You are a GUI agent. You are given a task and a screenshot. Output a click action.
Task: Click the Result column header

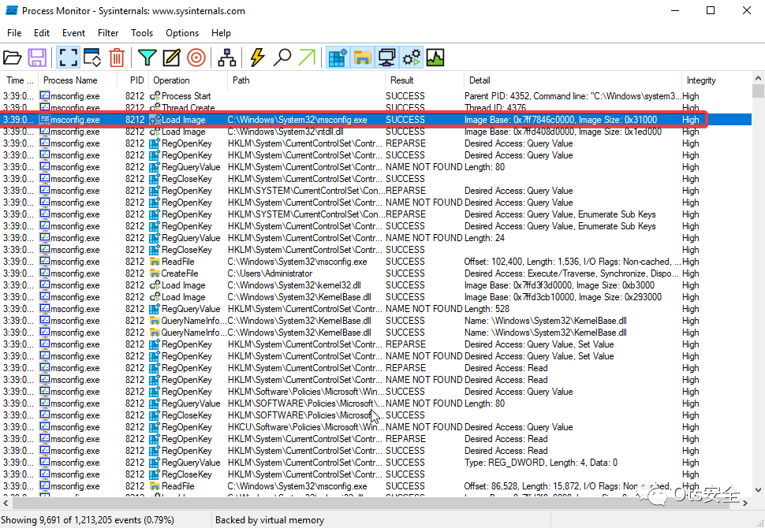(x=424, y=80)
